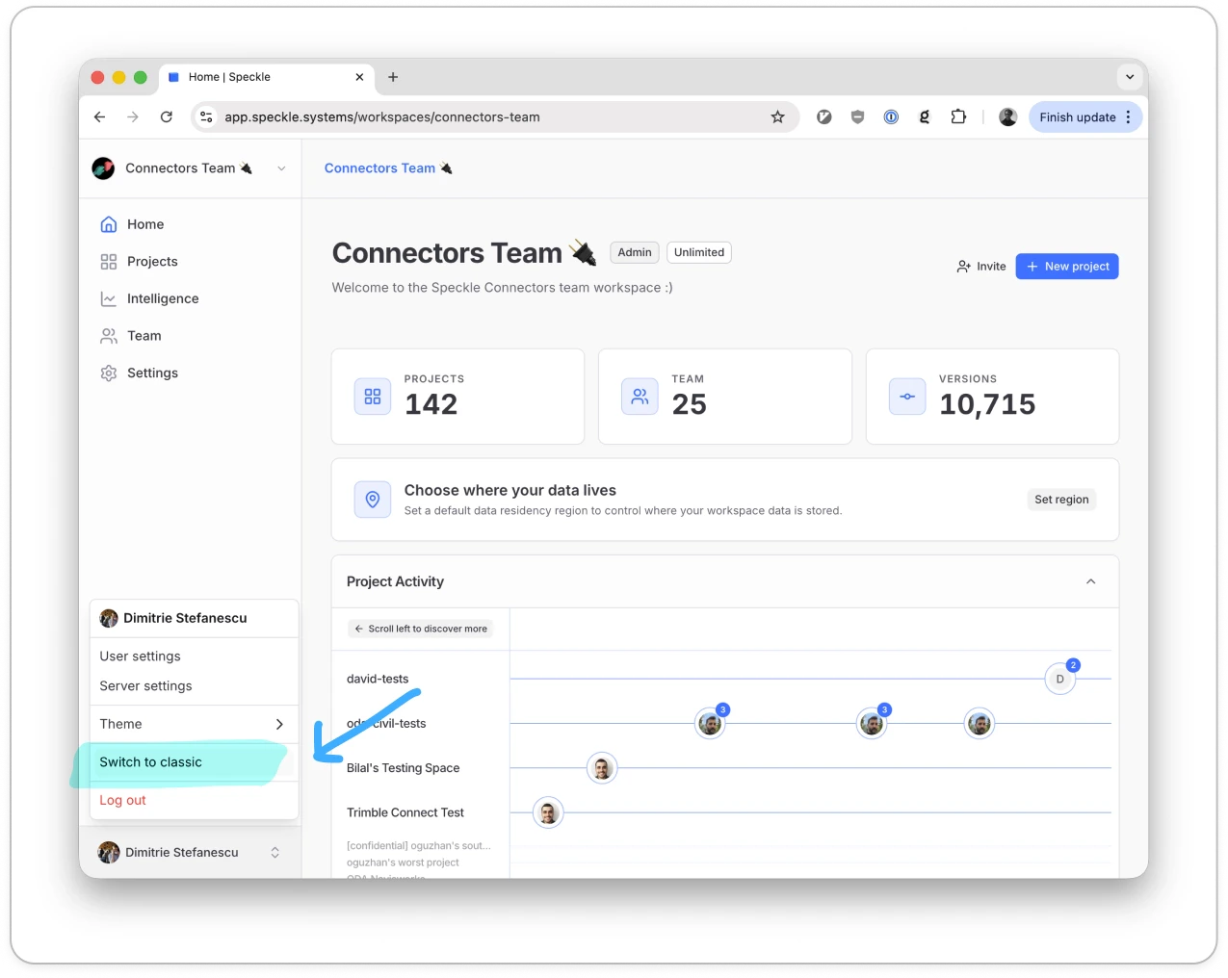The image size is (1228, 978).
Task: Click the Admin role badge
Action: [635, 252]
